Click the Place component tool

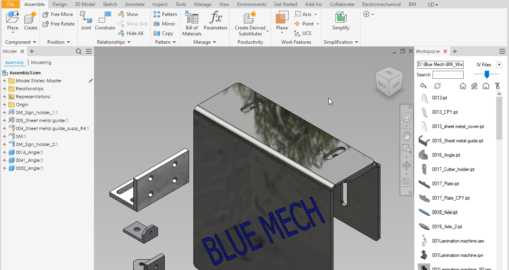click(13, 21)
